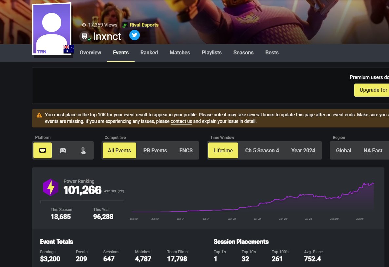
Task: Click the Team Elims total 17,798
Action: point(177,259)
